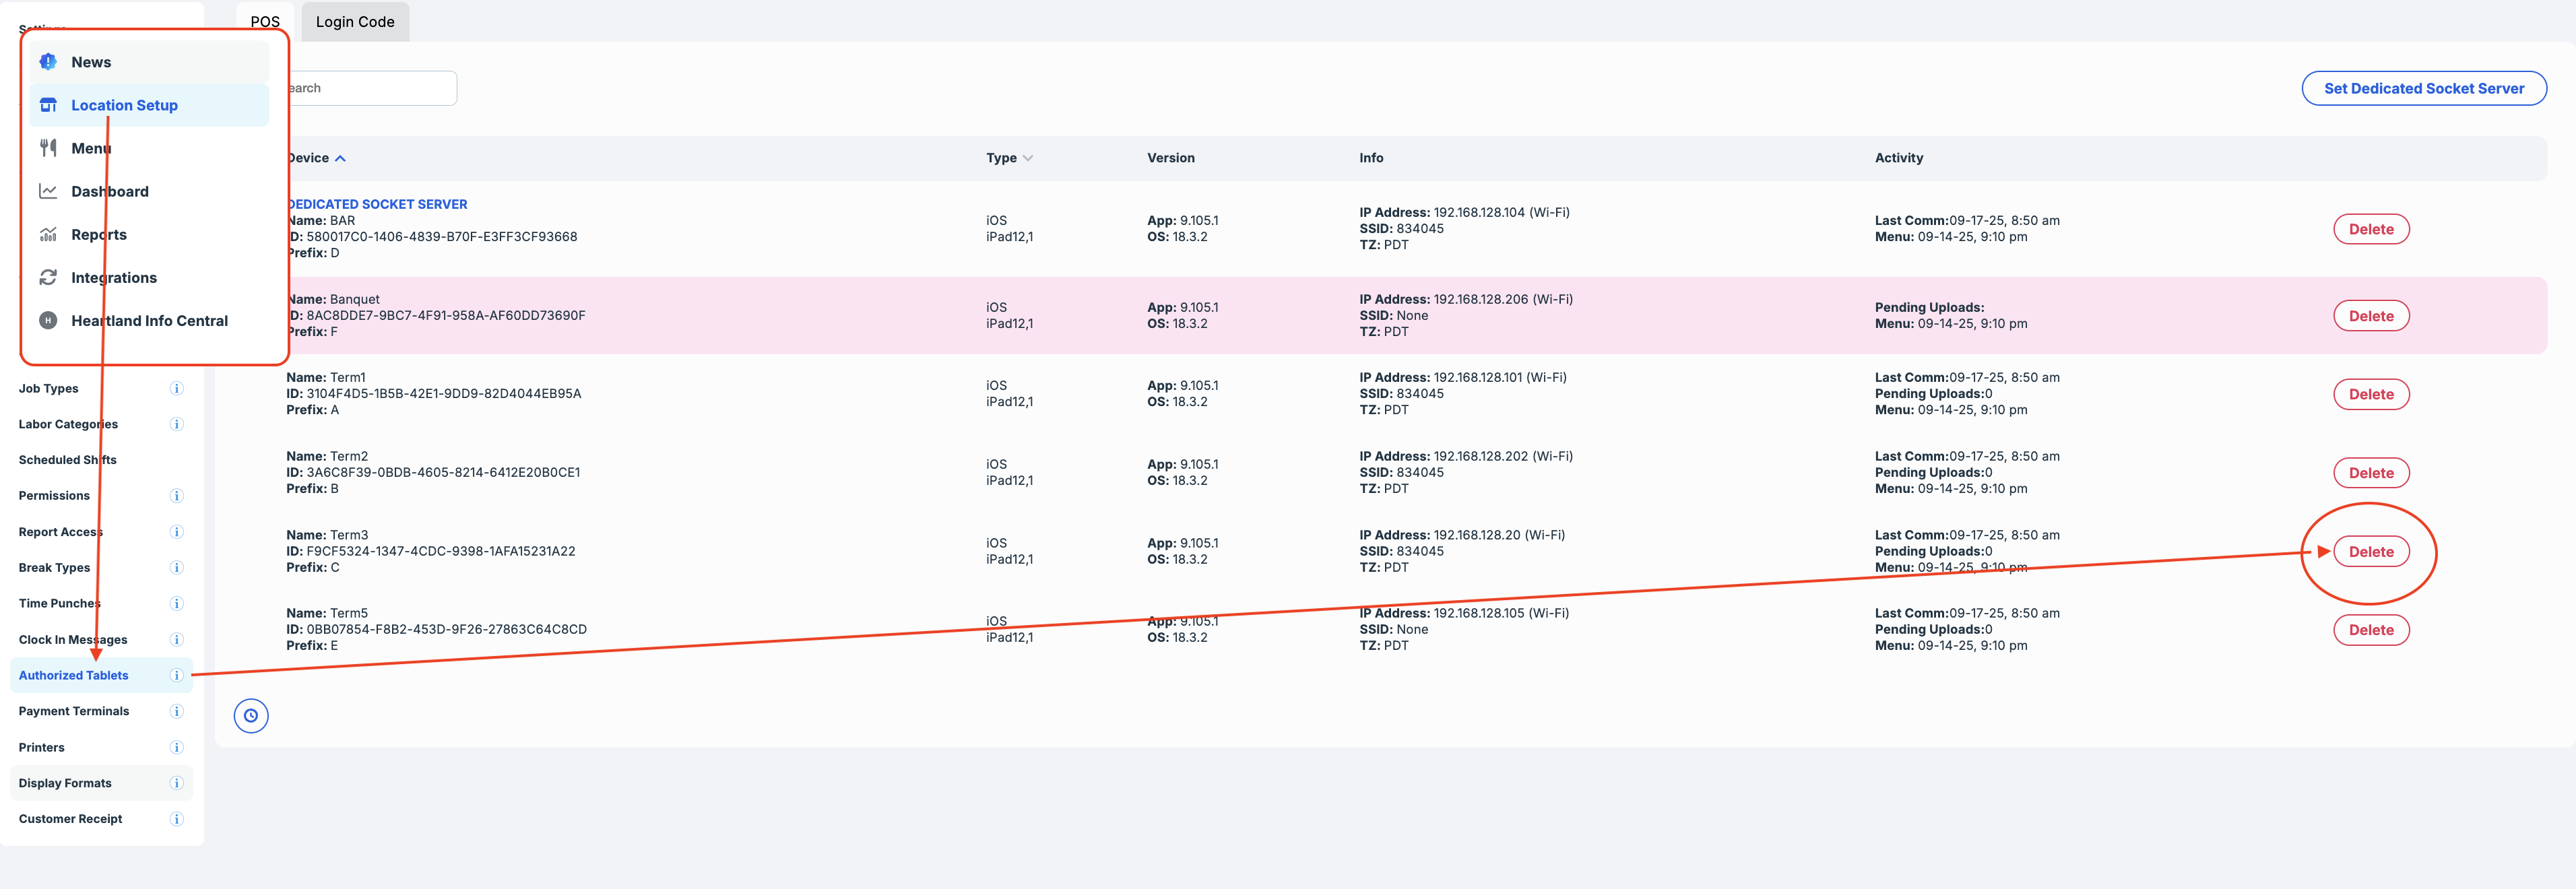
Task: Click into the search field
Action: click(370, 88)
